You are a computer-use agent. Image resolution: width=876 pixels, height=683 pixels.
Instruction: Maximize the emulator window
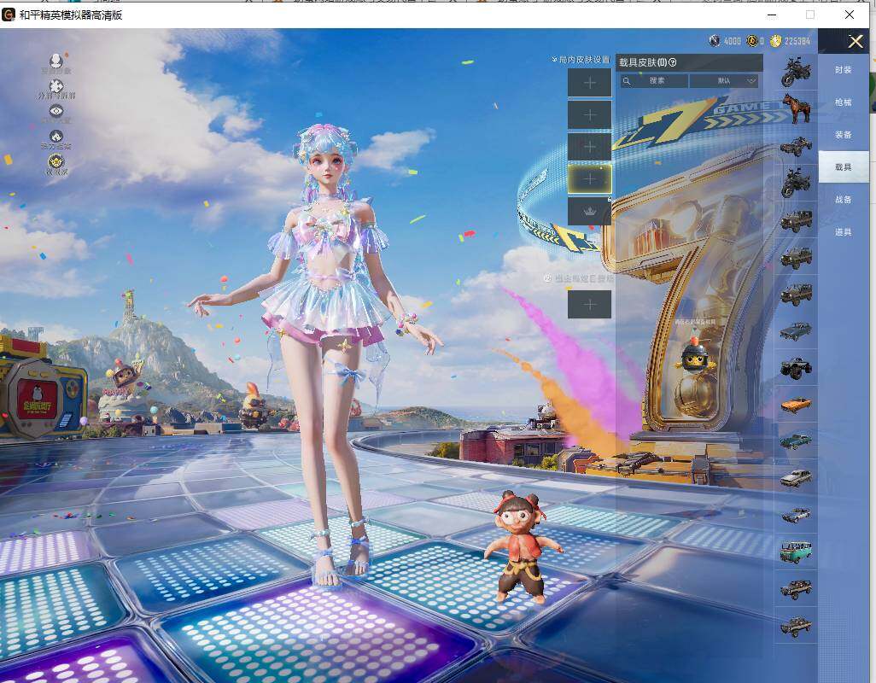810,15
